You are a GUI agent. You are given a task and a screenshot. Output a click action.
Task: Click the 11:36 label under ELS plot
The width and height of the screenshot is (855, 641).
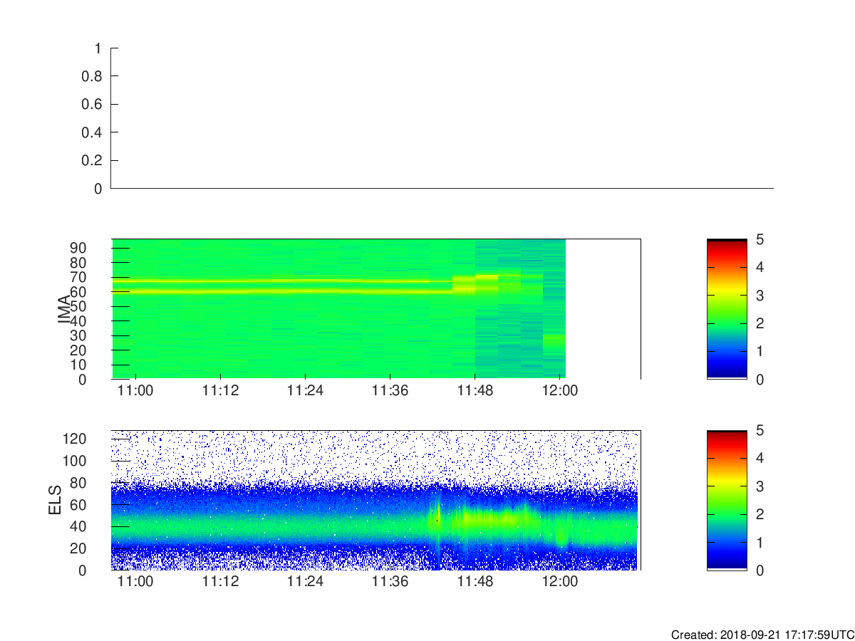tap(390, 581)
